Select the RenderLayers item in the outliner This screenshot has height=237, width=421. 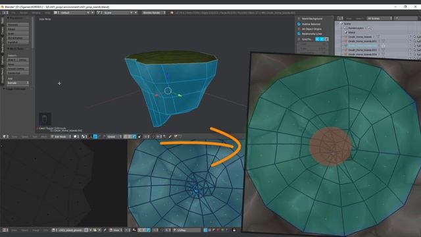point(355,28)
